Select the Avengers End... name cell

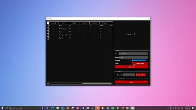(64, 35)
